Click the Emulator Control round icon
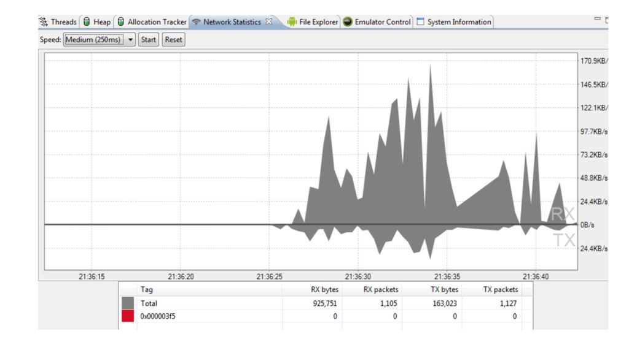Viewport: 629px width, 353px height. [348, 21]
